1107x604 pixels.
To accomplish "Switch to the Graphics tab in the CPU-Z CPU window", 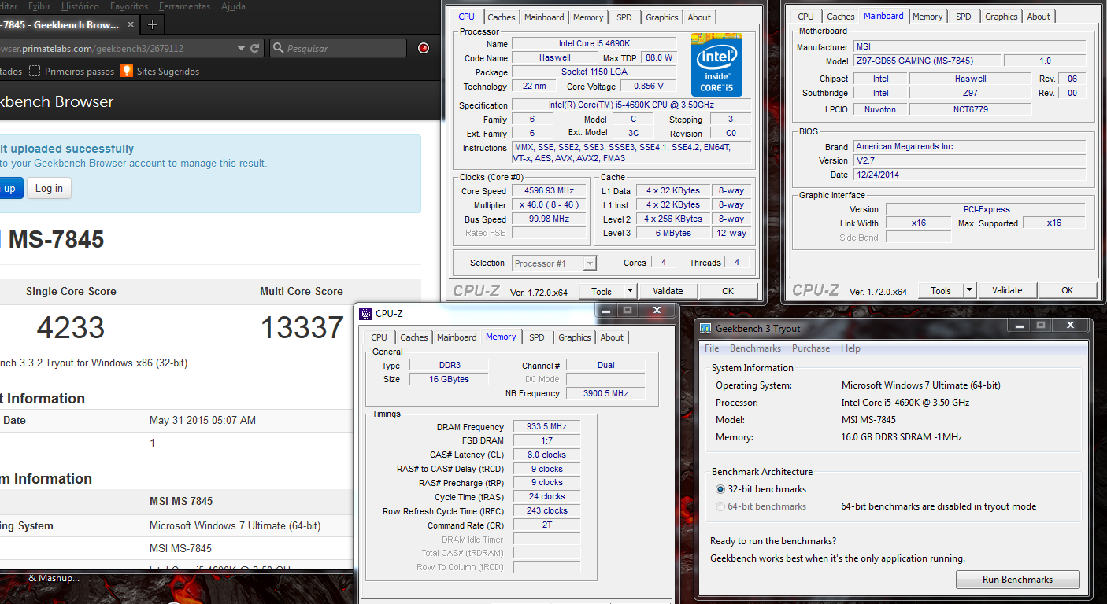I will click(661, 17).
